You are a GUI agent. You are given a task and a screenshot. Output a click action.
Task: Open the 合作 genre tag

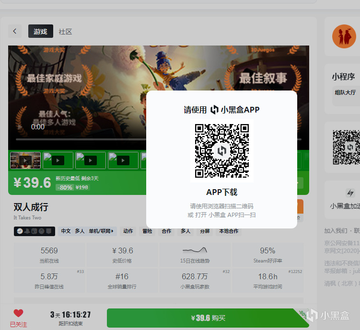tap(166, 231)
